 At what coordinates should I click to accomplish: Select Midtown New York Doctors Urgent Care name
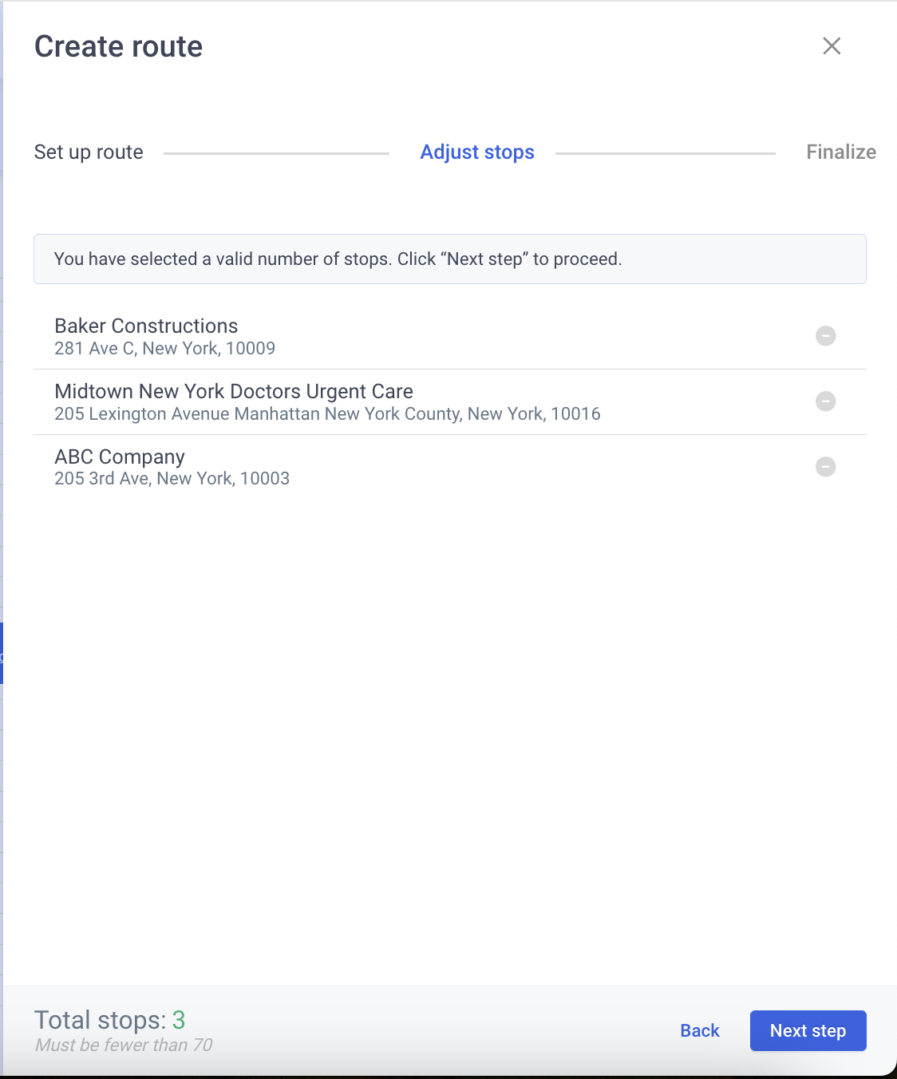(x=234, y=391)
